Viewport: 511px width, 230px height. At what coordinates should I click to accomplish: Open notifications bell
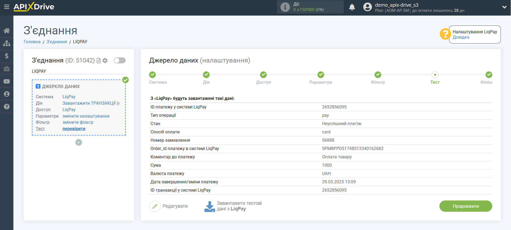point(352,7)
